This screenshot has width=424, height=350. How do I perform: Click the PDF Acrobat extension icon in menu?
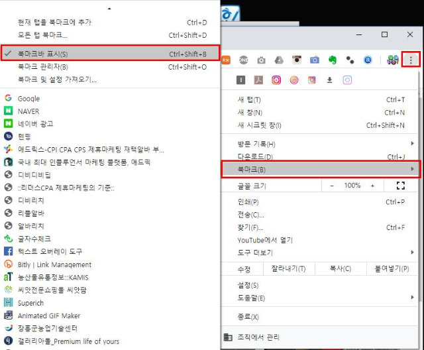click(x=258, y=80)
